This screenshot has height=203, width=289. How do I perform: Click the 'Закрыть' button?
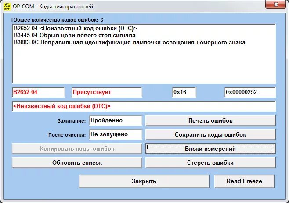click(x=144, y=181)
